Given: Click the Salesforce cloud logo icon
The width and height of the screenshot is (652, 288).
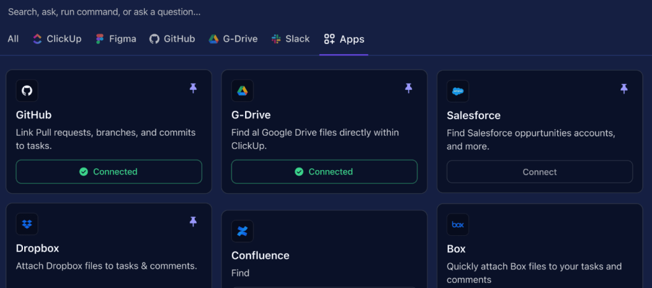Looking at the screenshot, I should pyautogui.click(x=458, y=91).
